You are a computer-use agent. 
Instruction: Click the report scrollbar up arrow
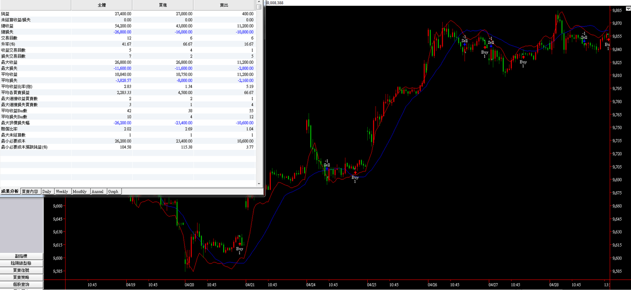[x=259, y=2]
